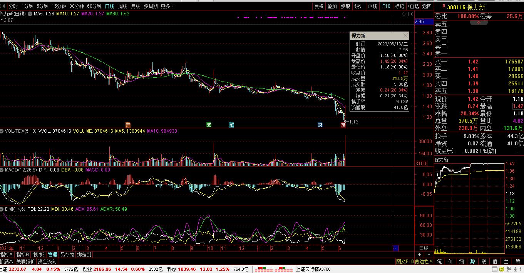
Task: Collapse the sidebar via 侧边栏 toggle
Action: click(x=424, y=261)
